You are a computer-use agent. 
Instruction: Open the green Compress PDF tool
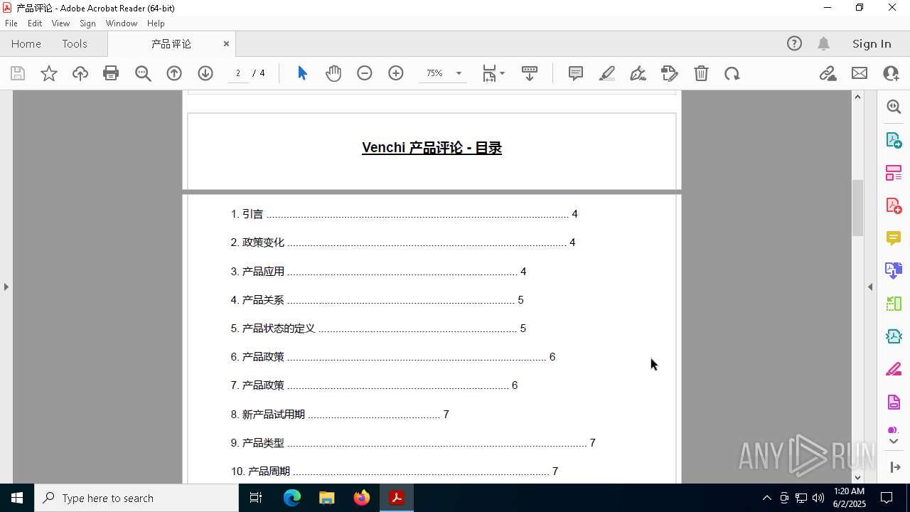click(x=894, y=304)
